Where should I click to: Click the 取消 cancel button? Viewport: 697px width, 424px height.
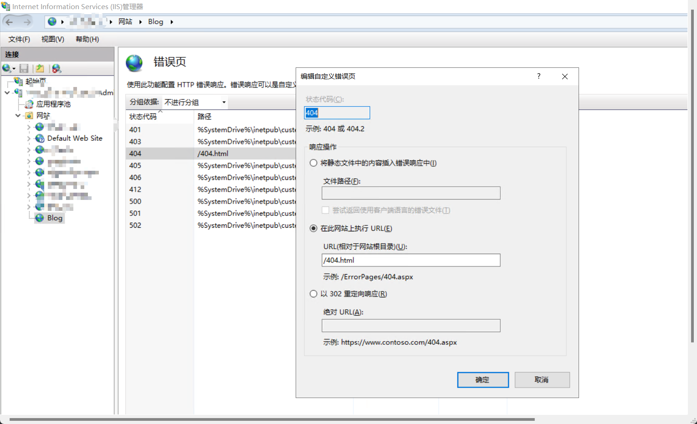click(542, 380)
